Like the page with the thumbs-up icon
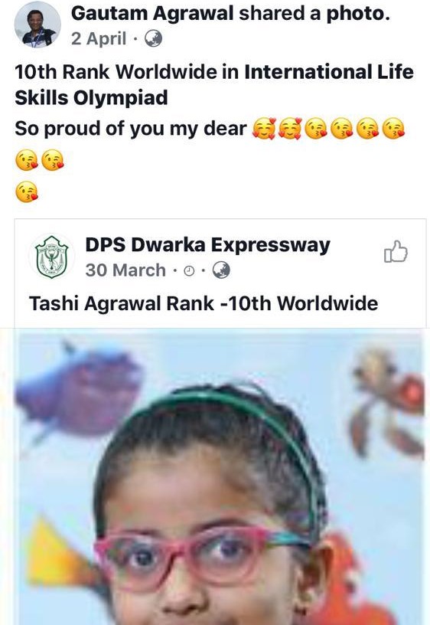The height and width of the screenshot is (625, 430). (396, 251)
